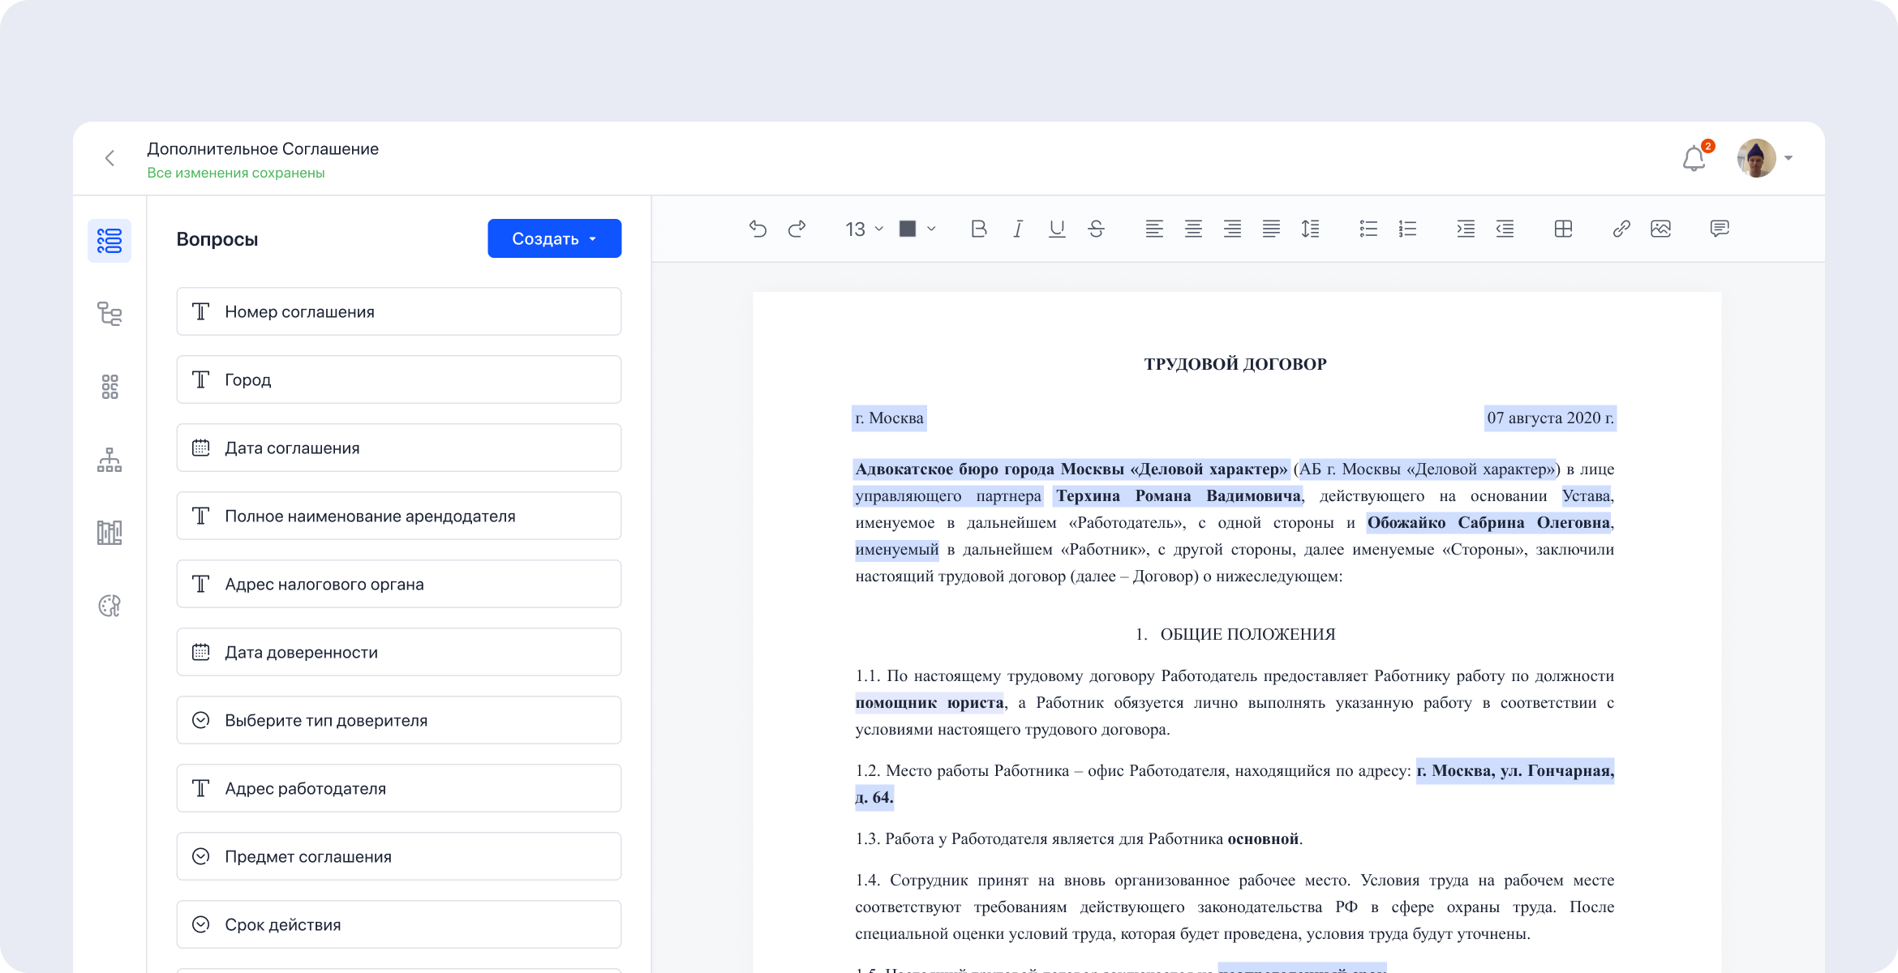Toggle strikethrough formatting
The height and width of the screenshot is (973, 1898).
tap(1096, 229)
